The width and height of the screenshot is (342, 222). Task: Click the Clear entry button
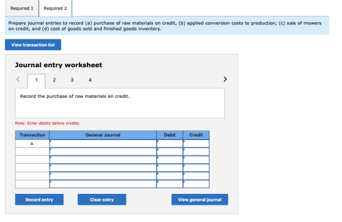102,199
